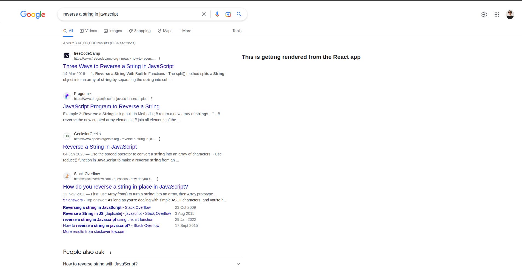Click the 'About 3,40,00,000 results' stats text
Image resolution: width=522 pixels, height=269 pixels.
[x=99, y=43]
